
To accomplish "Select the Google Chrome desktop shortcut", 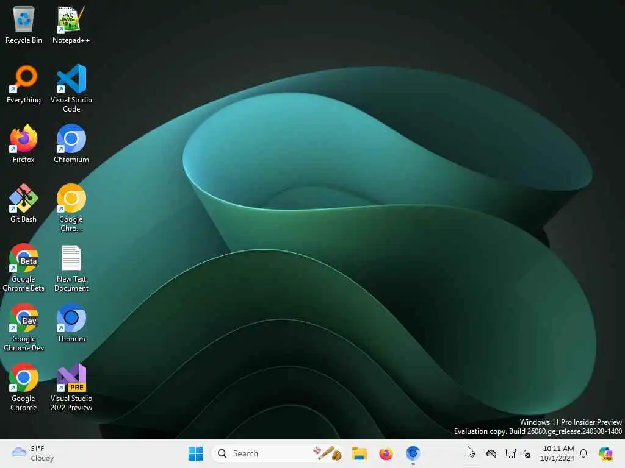I will [x=24, y=387].
